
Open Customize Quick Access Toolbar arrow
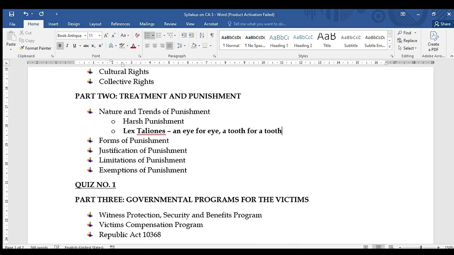56,14
